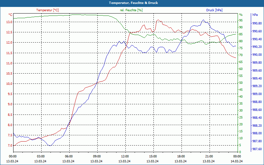This screenshot has height=165, width=264.
Task: Select the green 'rel. Feuchte [%]' legend label
Action: point(131,10)
